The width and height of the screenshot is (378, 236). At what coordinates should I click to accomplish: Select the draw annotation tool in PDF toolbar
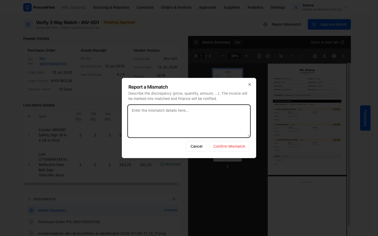click(x=281, y=56)
